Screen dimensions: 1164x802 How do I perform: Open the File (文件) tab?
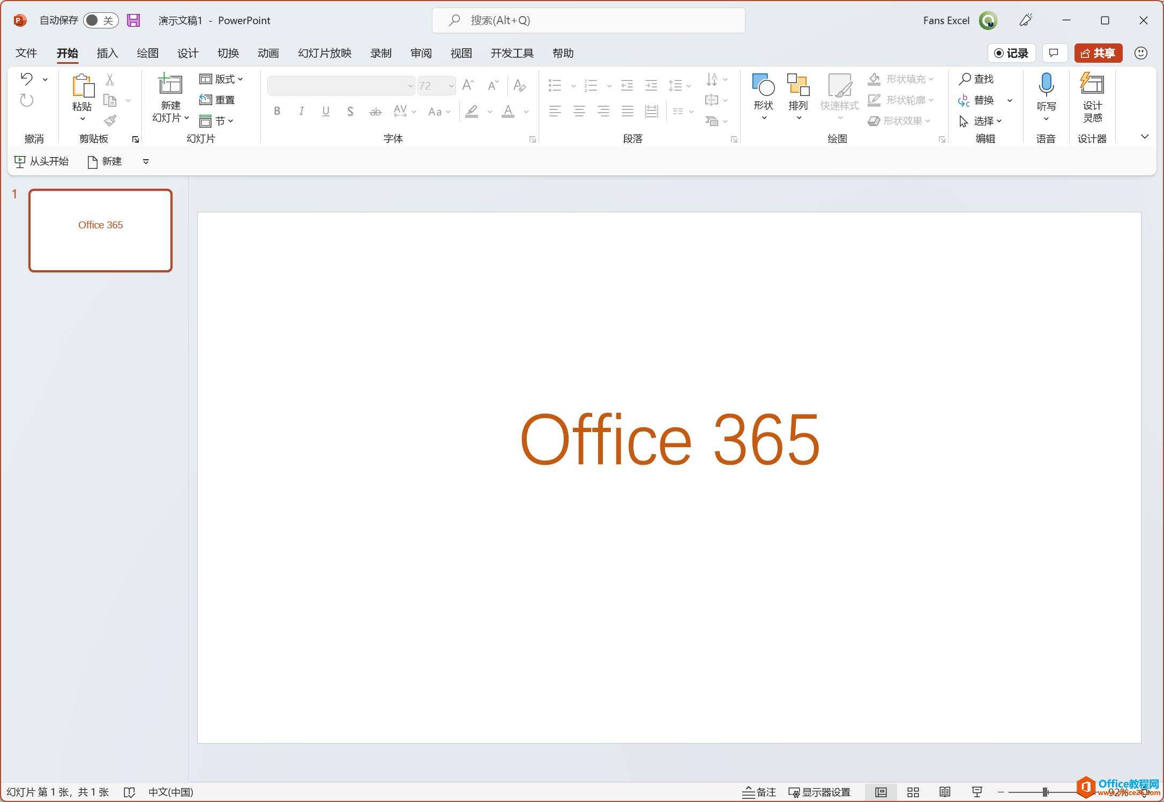coord(26,53)
